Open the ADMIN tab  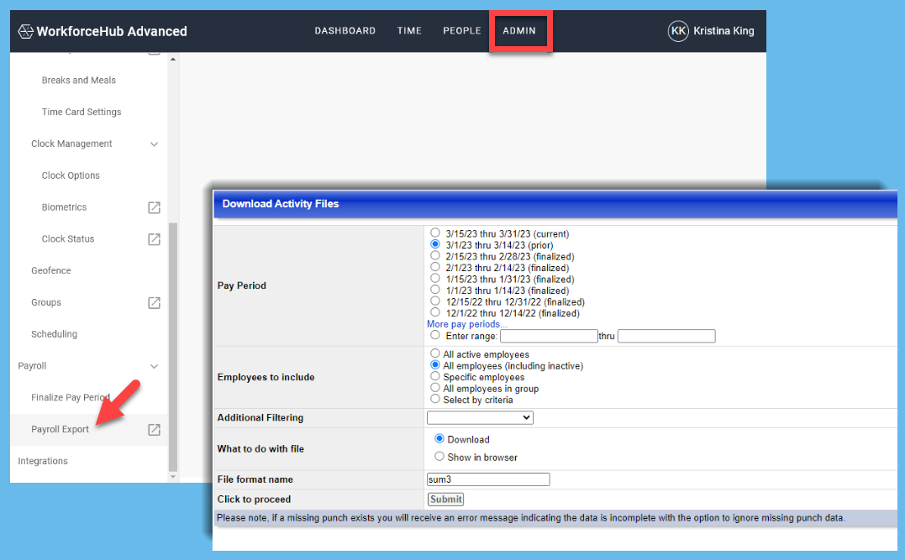coord(519,31)
